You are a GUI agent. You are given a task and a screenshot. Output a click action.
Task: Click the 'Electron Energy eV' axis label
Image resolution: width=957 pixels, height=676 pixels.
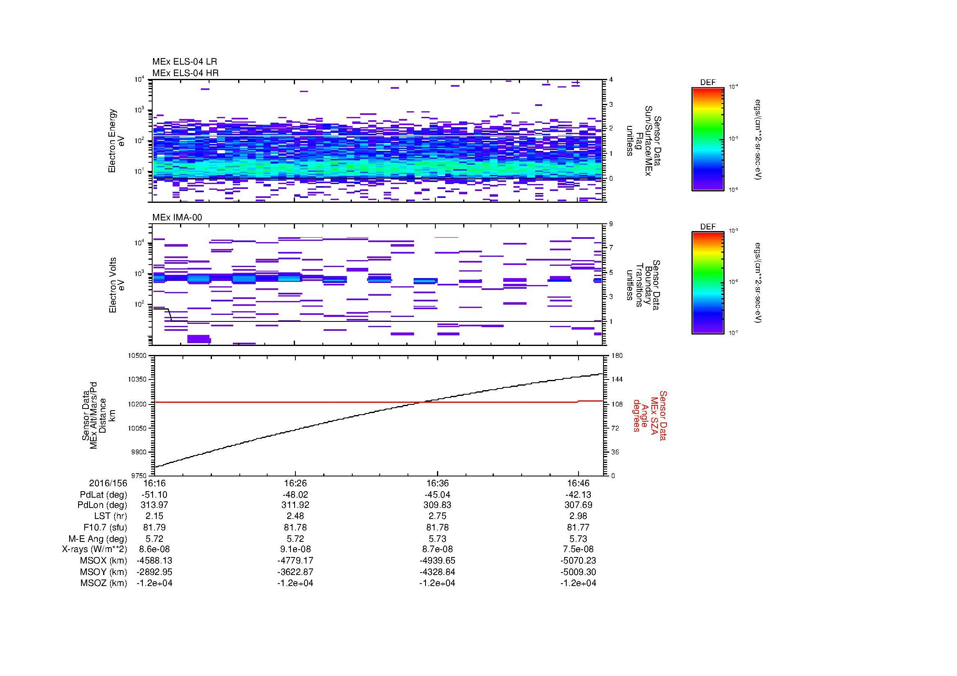click(x=117, y=141)
